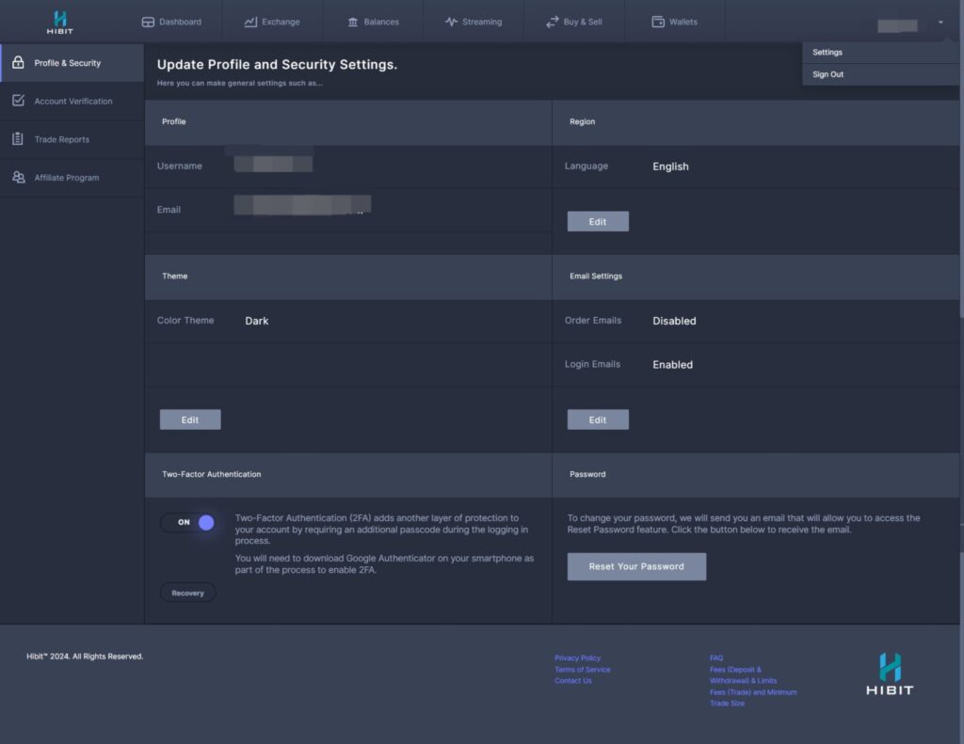
Task: Click the Hibit logo in header
Action: [59, 22]
